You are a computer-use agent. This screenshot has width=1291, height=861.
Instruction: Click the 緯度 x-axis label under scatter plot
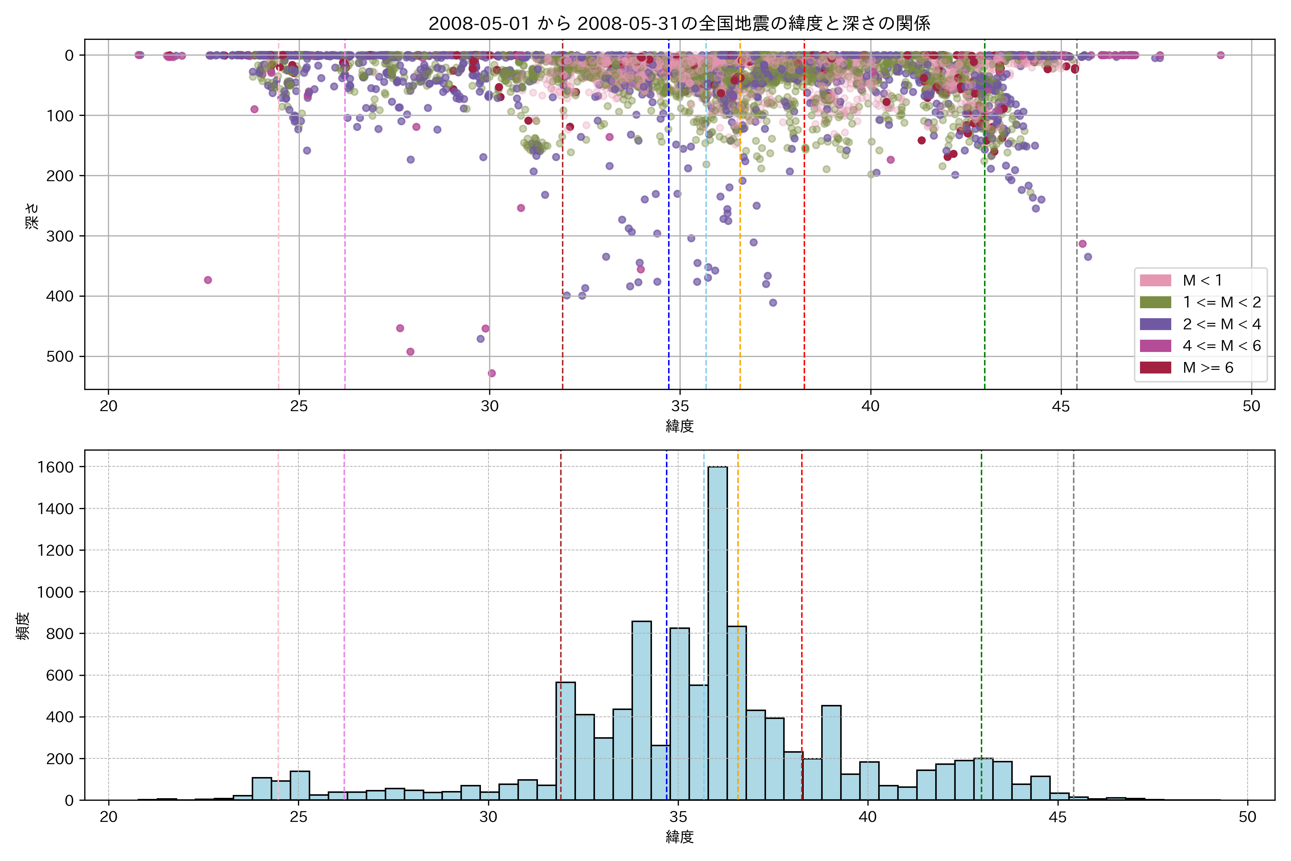pos(680,426)
